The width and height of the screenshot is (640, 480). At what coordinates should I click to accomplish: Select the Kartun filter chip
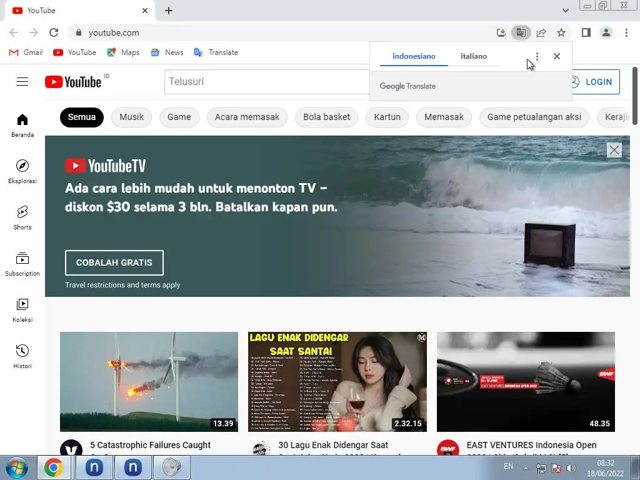click(387, 117)
